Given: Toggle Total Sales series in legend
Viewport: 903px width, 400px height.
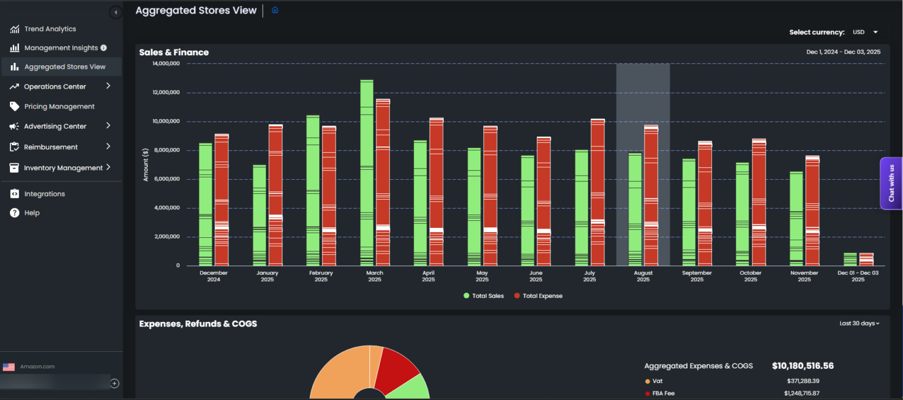Looking at the screenshot, I should [484, 296].
